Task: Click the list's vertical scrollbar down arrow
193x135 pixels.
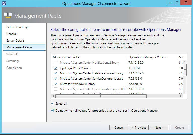Action: tap(185, 92)
